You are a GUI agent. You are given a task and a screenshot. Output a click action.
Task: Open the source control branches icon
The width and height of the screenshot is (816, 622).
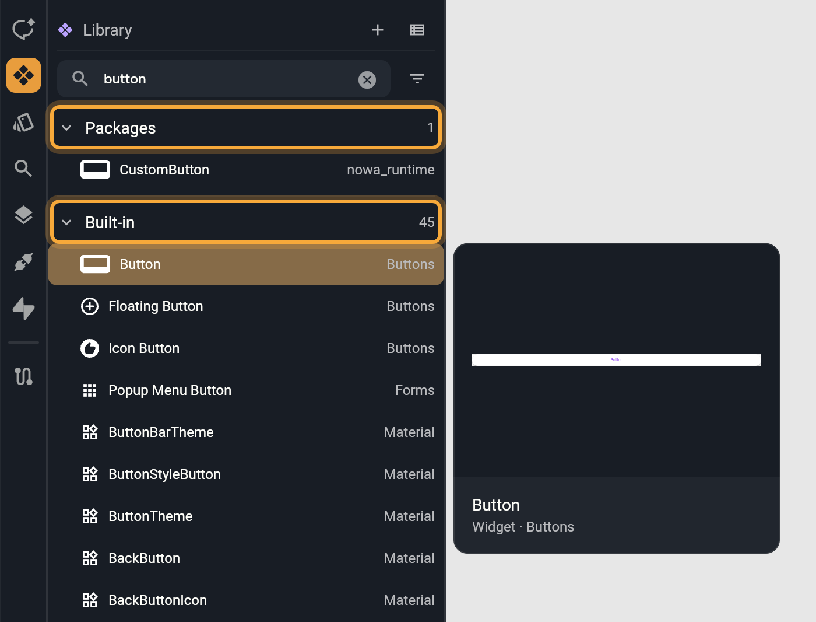point(23,376)
